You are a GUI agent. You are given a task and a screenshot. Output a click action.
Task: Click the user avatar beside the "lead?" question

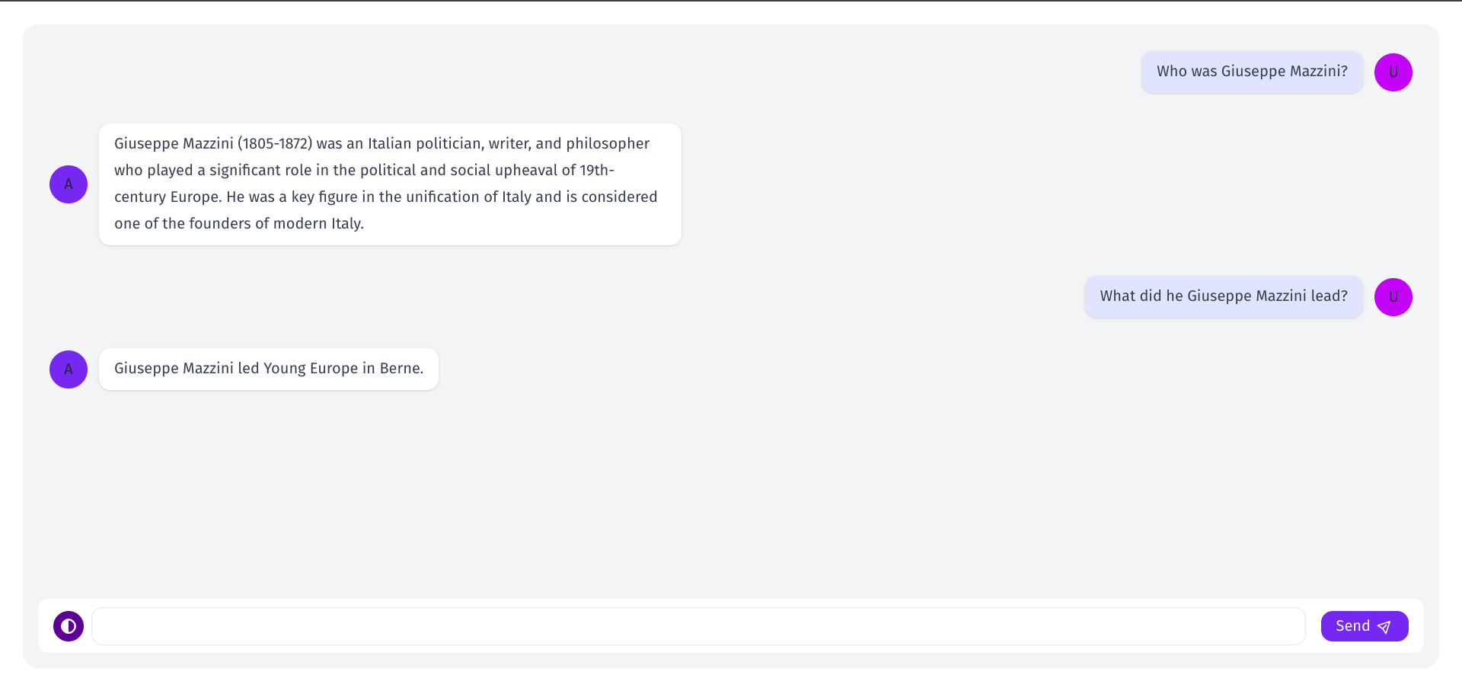(1393, 297)
